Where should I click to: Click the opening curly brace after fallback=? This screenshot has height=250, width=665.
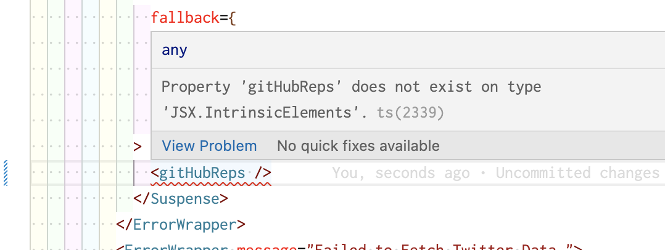(x=232, y=18)
